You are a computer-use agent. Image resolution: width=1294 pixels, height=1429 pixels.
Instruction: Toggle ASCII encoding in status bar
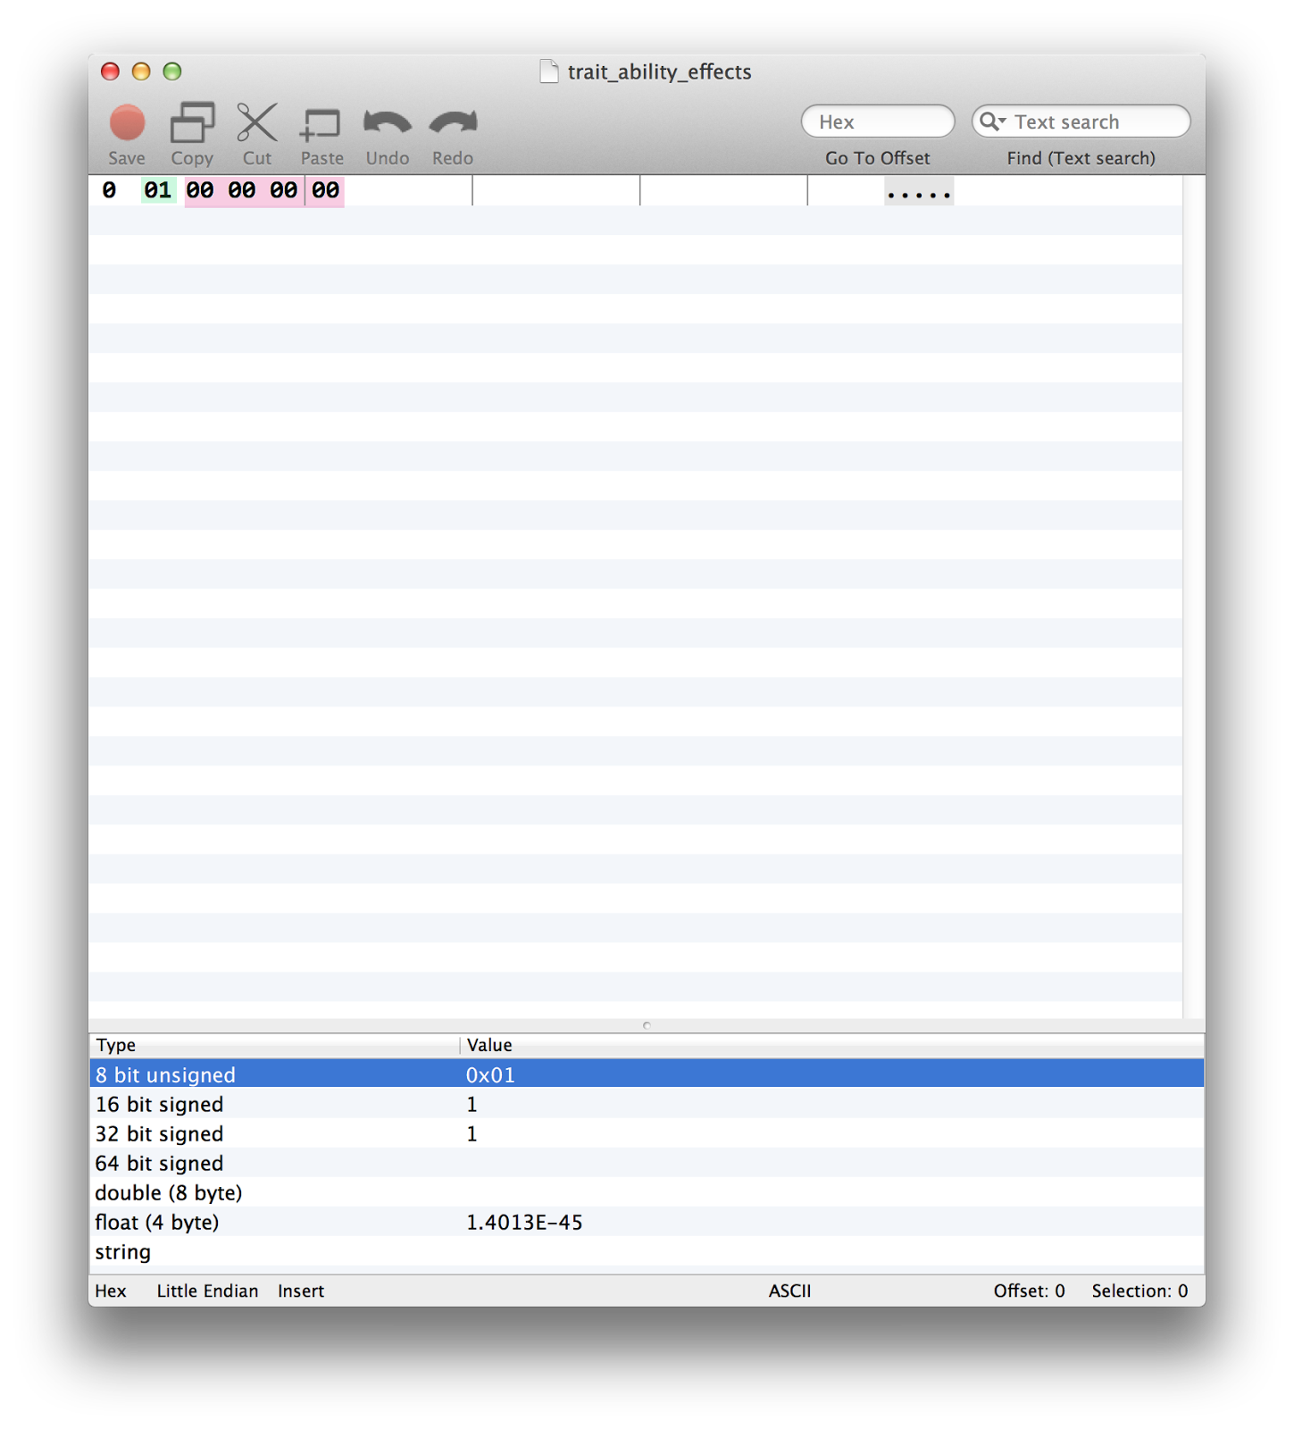click(789, 1291)
